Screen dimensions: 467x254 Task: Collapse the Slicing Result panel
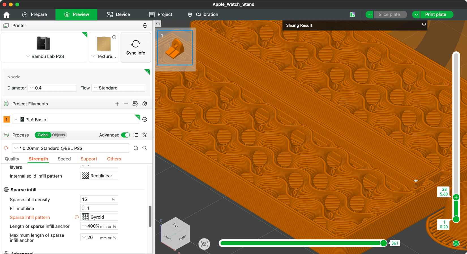point(424,25)
